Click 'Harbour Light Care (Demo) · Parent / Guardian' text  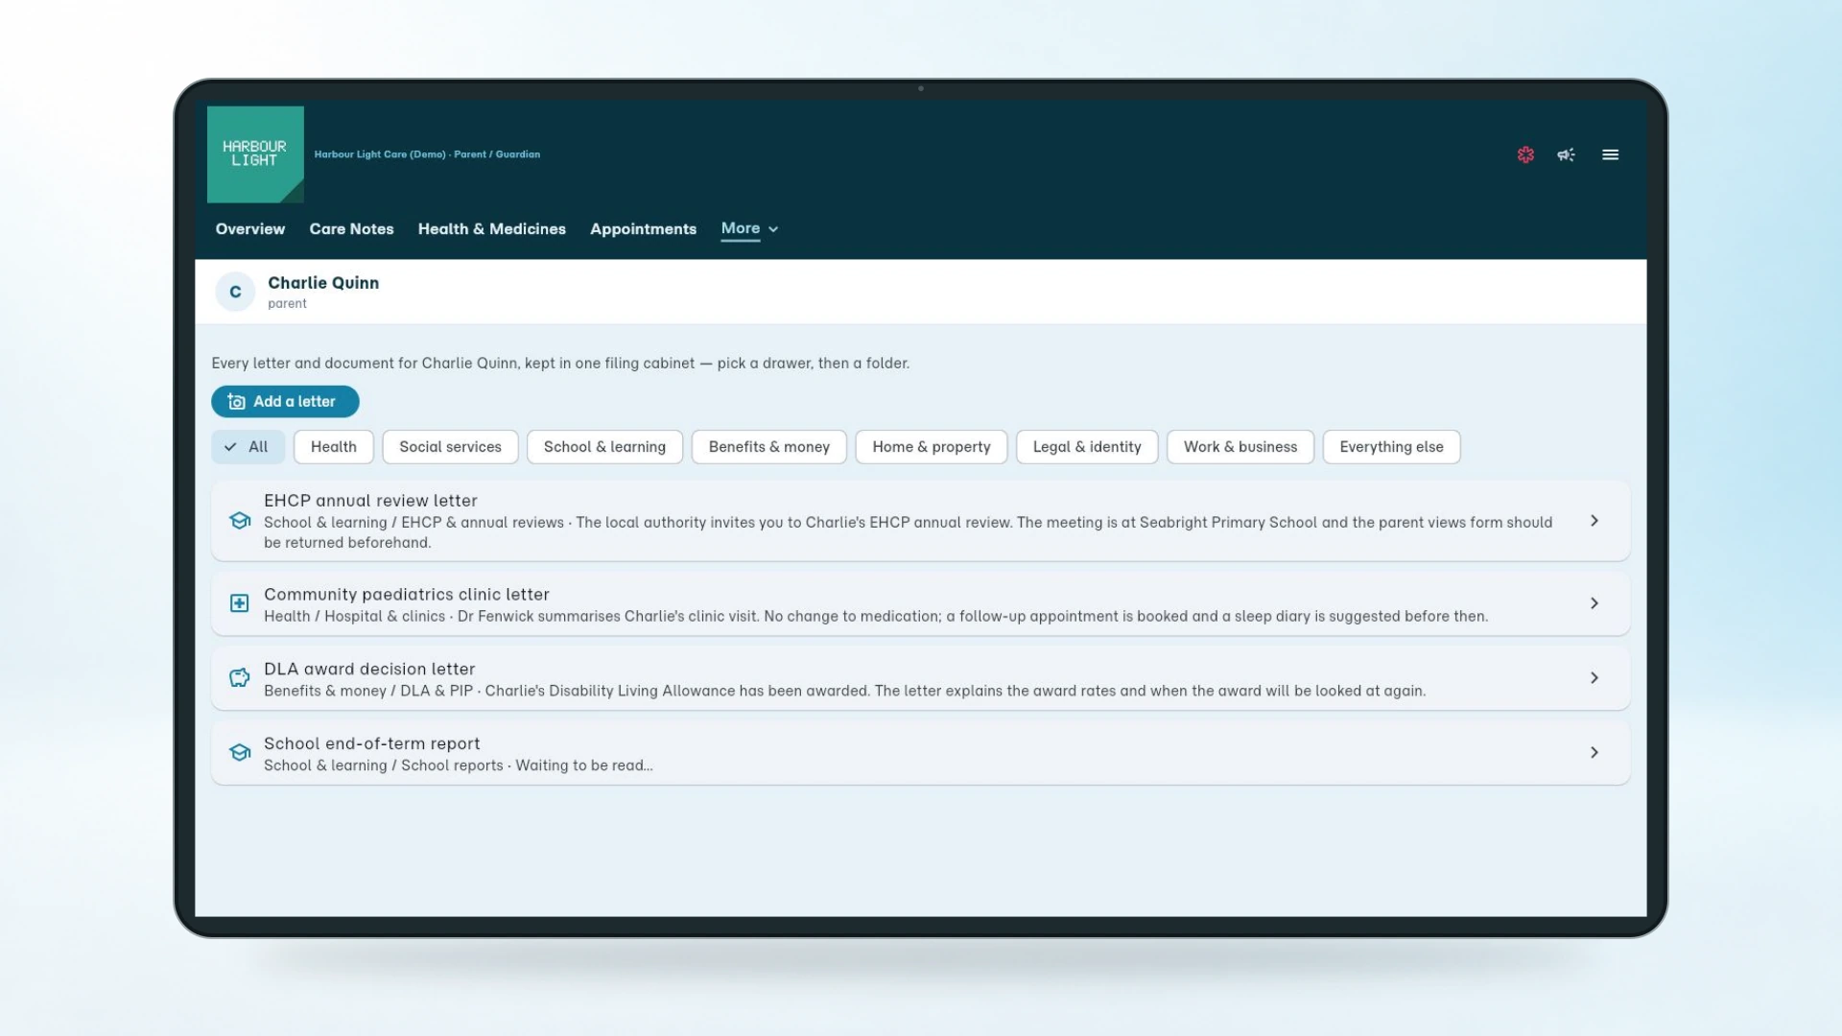tap(427, 154)
